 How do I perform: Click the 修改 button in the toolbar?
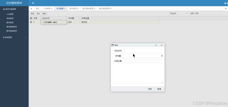pos(38,14)
